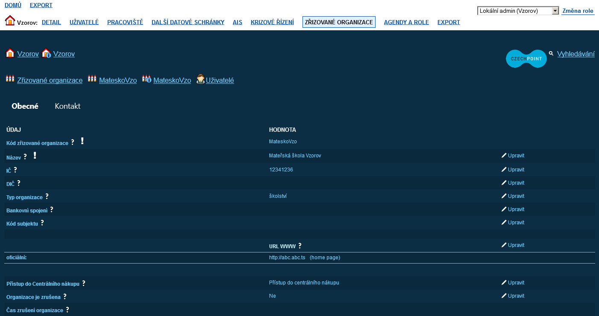Image resolution: width=599 pixels, height=316 pixels.
Task: Click exclamation mark beside Název
Action: [35, 156]
